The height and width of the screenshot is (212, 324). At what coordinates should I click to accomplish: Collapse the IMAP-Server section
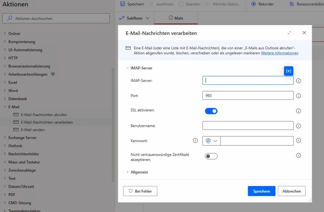[127, 68]
